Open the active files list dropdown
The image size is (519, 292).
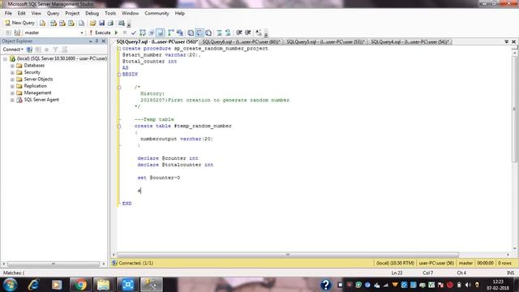(x=506, y=41)
